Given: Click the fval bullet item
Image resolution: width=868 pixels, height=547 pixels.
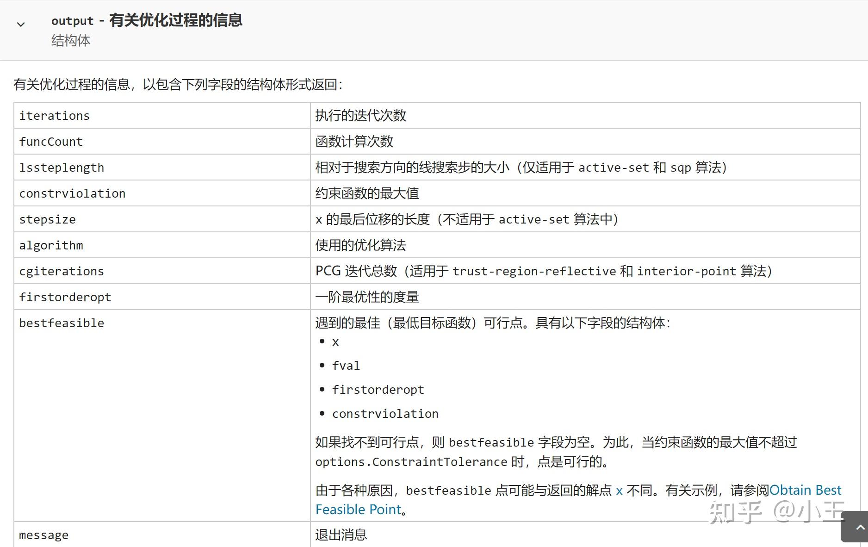Looking at the screenshot, I should pos(346,366).
